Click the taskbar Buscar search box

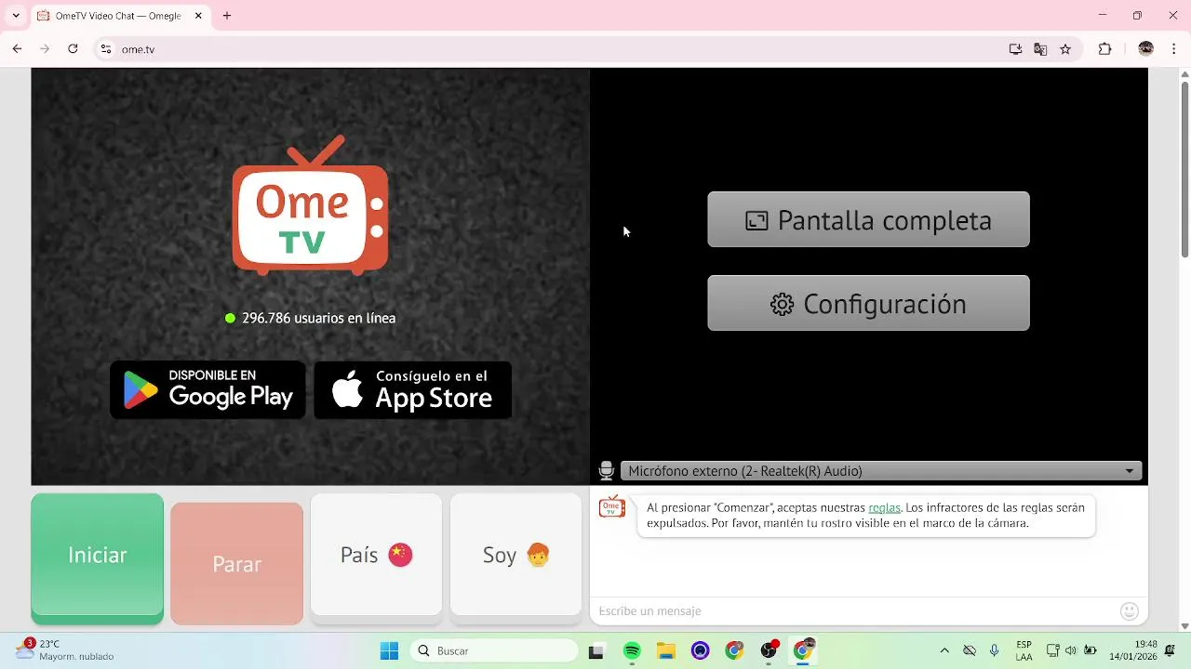click(x=494, y=651)
